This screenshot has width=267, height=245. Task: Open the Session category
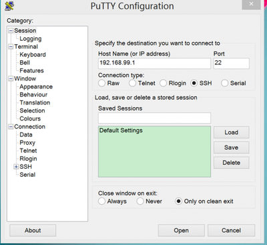pyautogui.click(x=25, y=31)
